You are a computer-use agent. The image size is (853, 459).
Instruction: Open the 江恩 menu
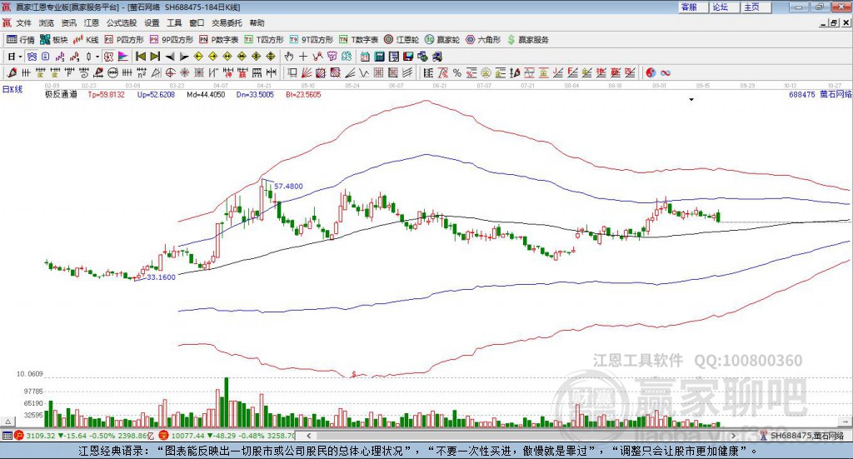[92, 22]
